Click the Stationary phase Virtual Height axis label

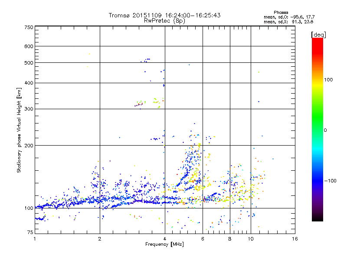coord(19,130)
